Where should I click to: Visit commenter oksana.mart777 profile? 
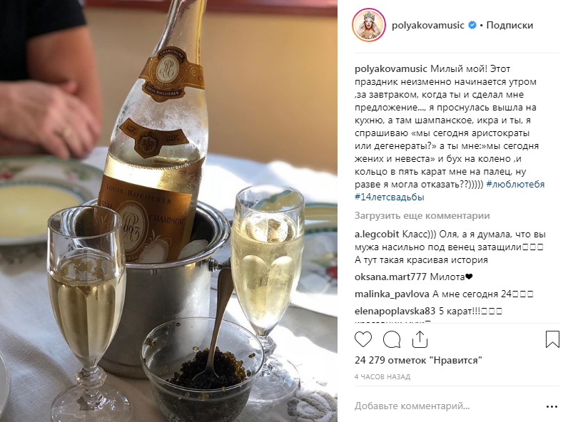(390, 277)
